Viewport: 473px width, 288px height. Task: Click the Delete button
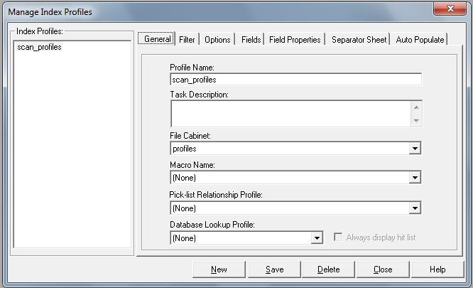click(328, 270)
